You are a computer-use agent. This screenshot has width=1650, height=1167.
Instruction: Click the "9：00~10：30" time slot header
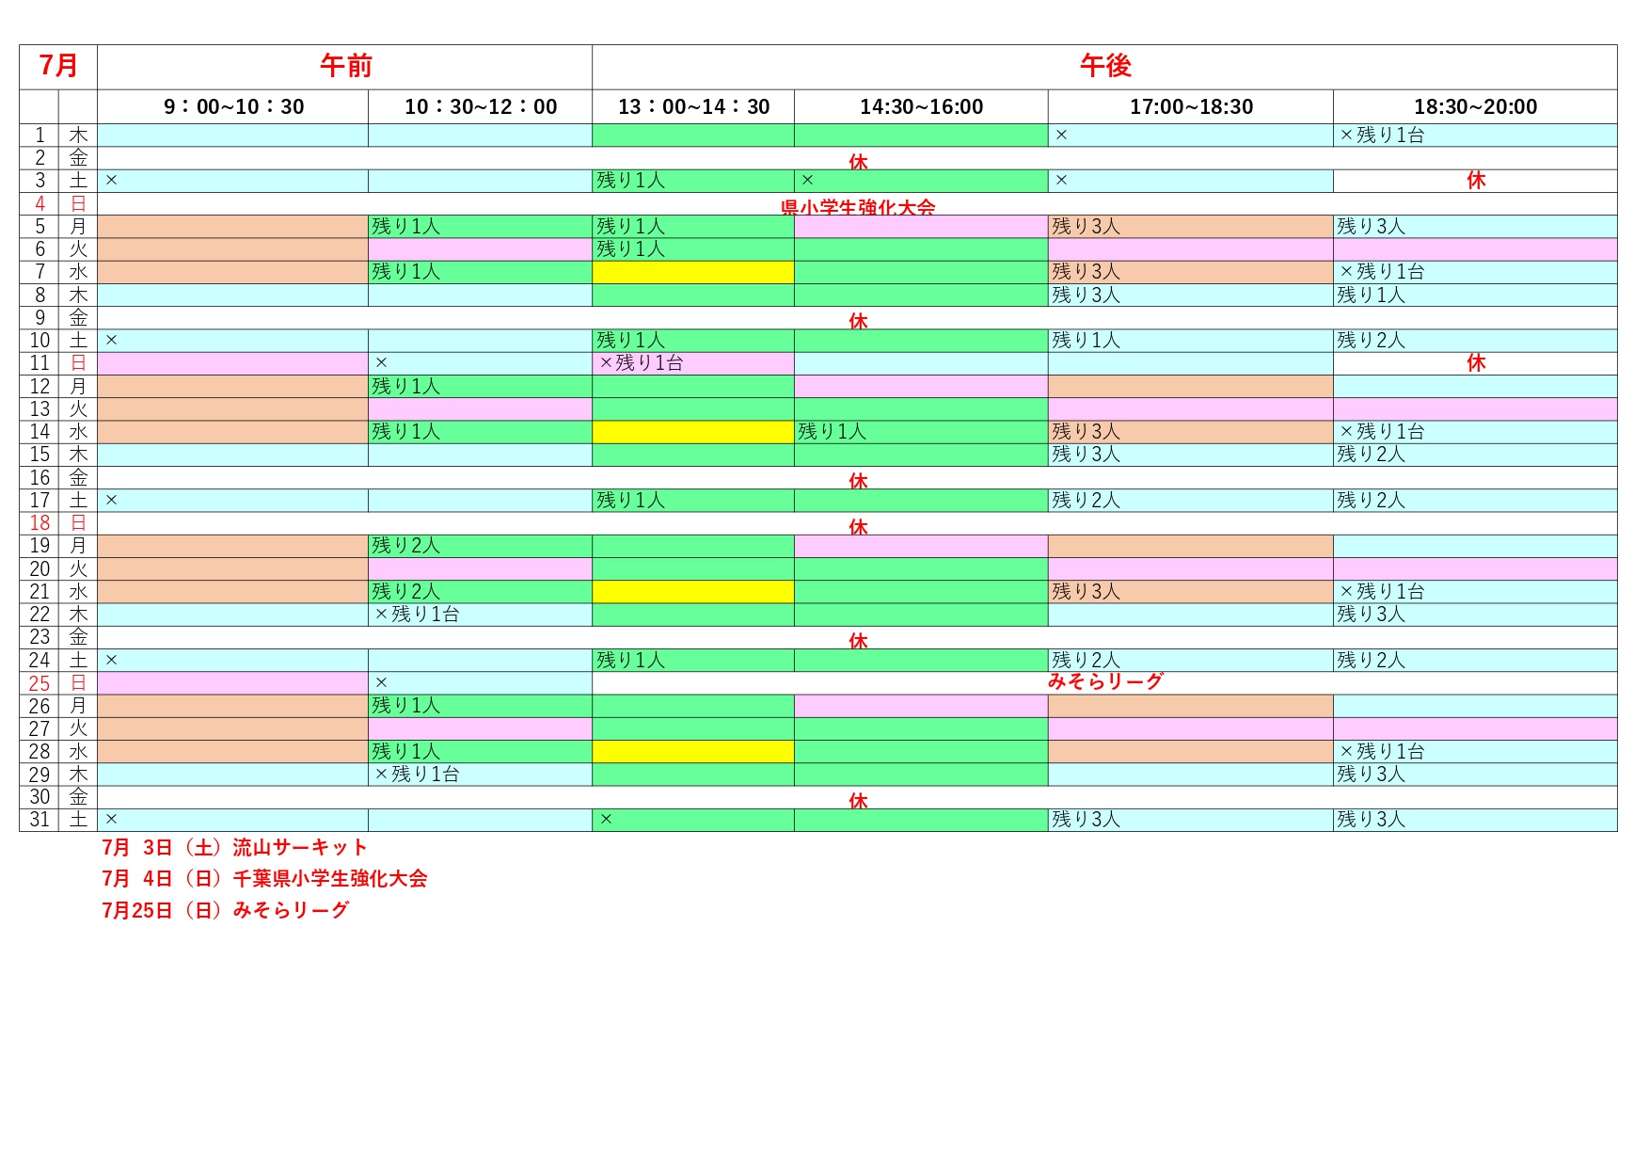[233, 107]
